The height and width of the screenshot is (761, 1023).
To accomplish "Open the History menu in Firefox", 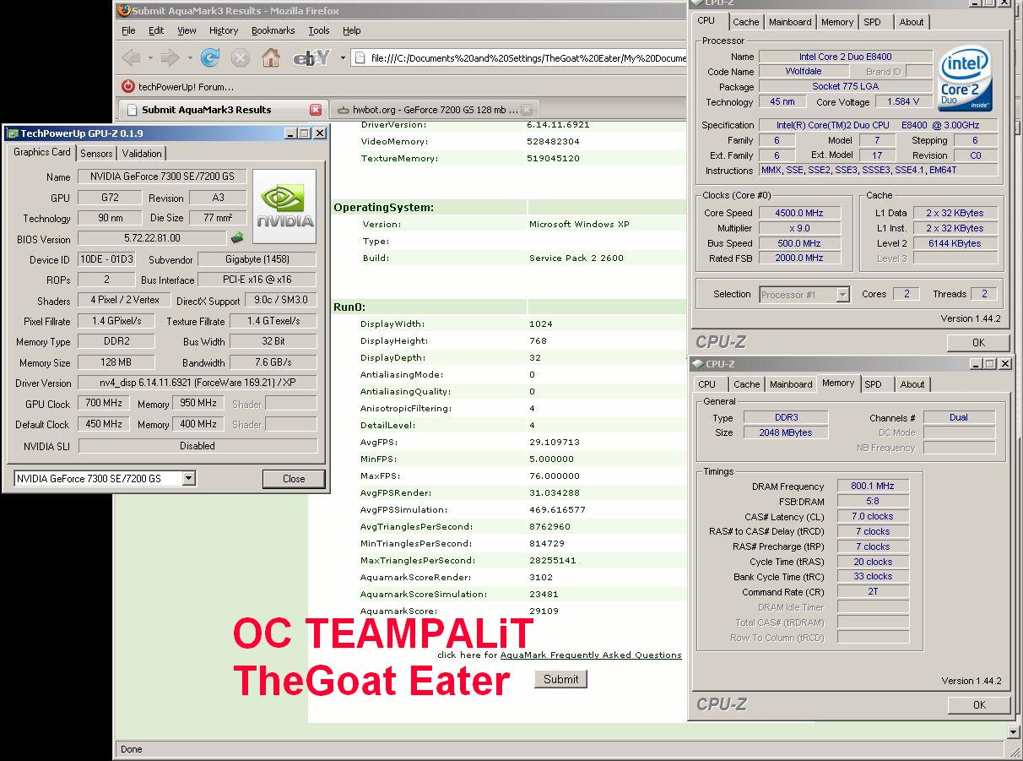I will pyautogui.click(x=224, y=30).
